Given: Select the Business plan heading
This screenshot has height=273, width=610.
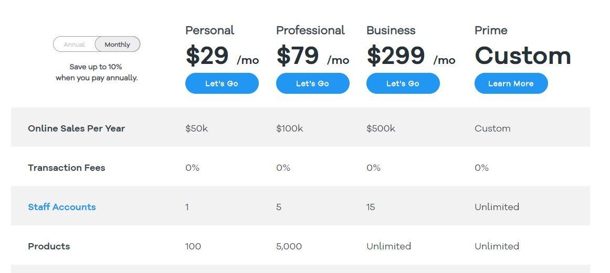Looking at the screenshot, I should pyautogui.click(x=391, y=30).
